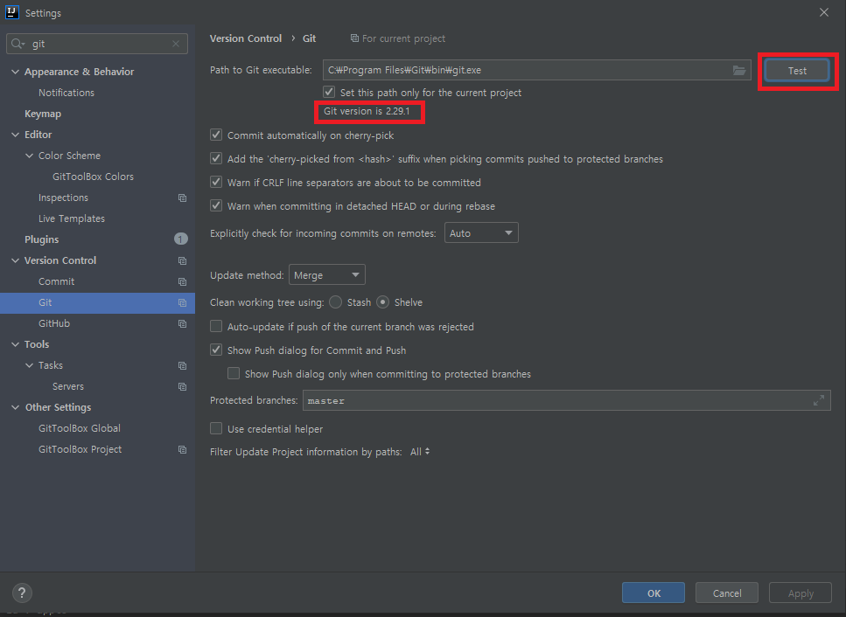Click project-level icon next to GitToolBox Project
The image size is (846, 617).
[182, 449]
